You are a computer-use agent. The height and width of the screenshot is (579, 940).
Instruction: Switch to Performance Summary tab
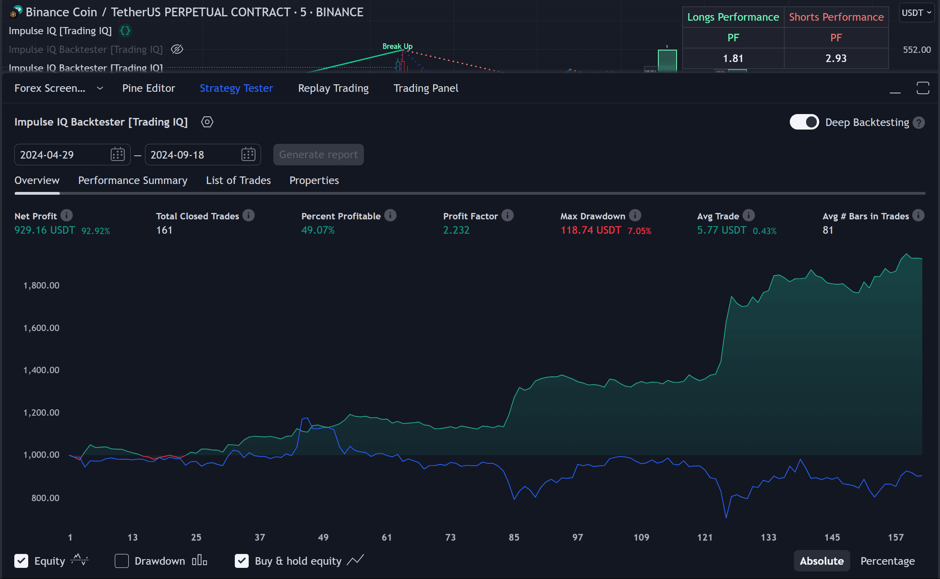pos(133,180)
